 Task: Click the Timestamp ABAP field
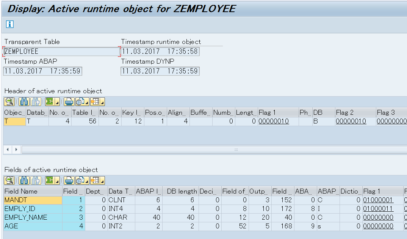coord(42,71)
